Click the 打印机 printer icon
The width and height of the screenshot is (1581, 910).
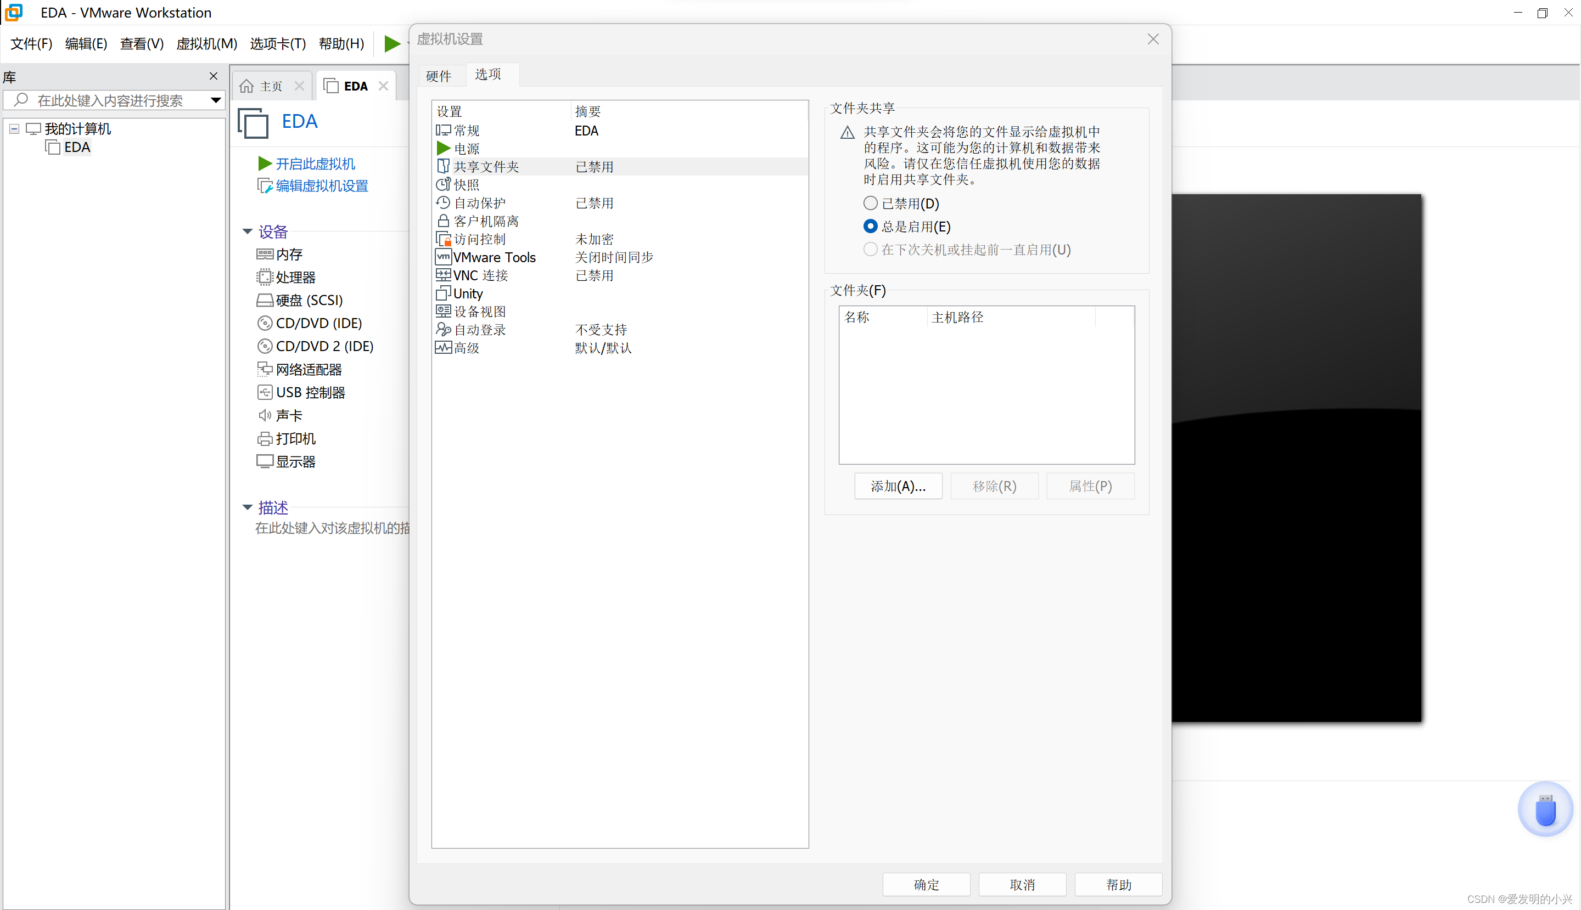pos(265,438)
